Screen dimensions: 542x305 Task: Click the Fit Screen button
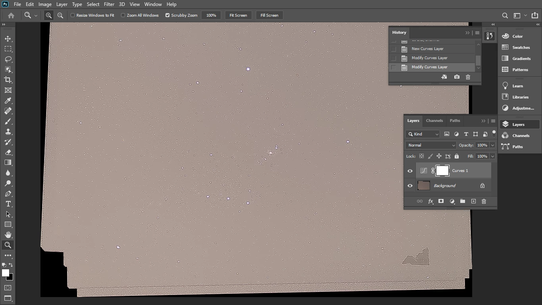click(238, 15)
